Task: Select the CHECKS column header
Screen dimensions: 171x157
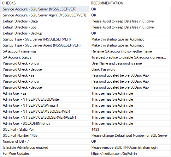Action: click(45, 3)
